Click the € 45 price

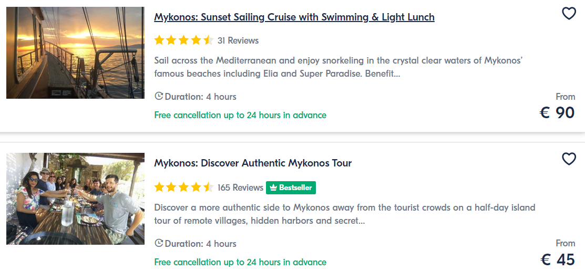(557, 259)
